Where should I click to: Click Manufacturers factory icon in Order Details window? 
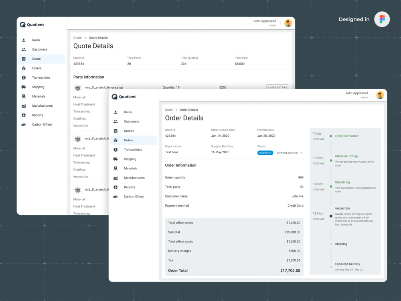115,178
